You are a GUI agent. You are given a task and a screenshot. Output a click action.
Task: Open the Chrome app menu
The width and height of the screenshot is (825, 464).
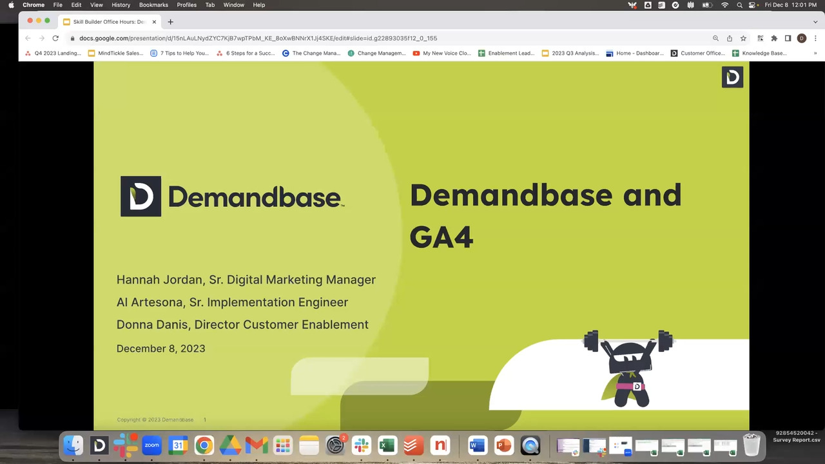coord(34,5)
